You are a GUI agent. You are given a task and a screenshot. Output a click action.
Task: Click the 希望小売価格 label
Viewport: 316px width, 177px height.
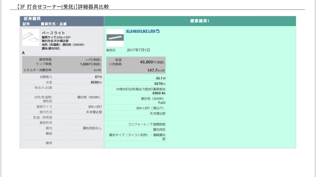[x=115, y=62]
